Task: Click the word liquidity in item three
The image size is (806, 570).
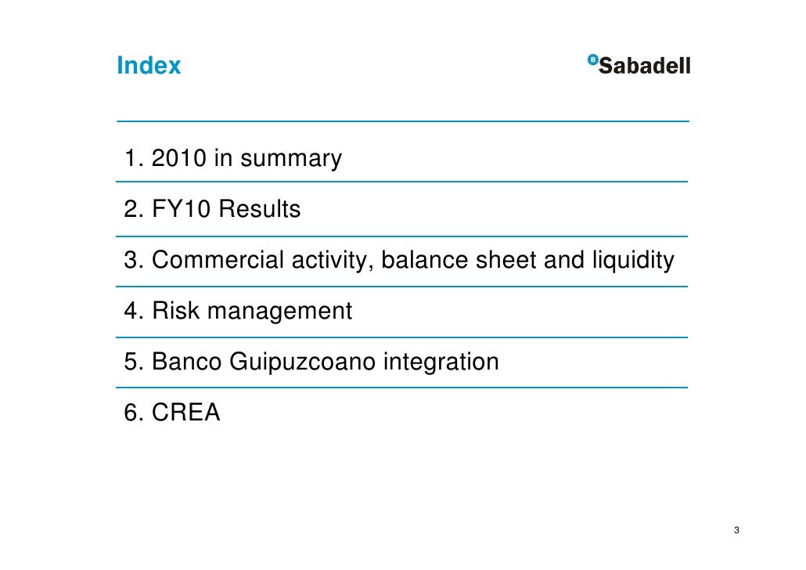Action: [633, 260]
